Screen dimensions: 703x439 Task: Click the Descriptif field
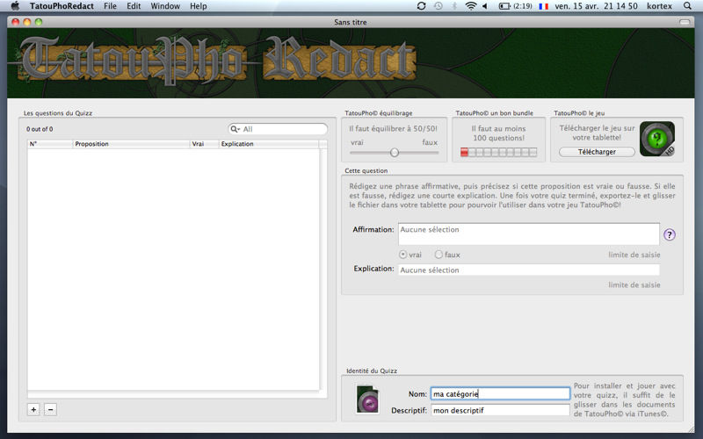500,410
